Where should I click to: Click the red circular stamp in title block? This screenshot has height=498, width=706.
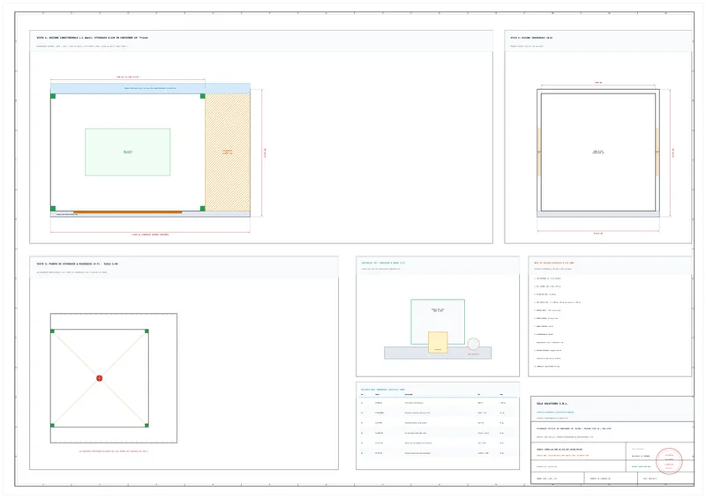click(669, 461)
